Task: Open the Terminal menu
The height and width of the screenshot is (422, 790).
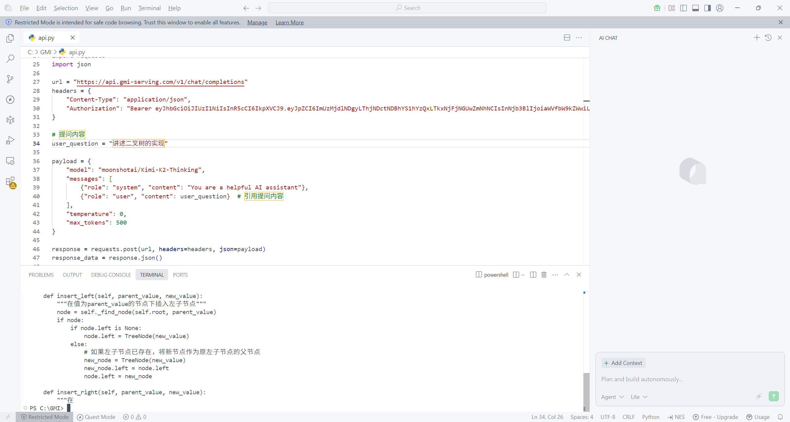Action: pyautogui.click(x=149, y=8)
